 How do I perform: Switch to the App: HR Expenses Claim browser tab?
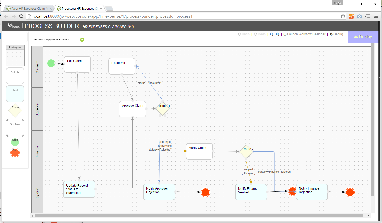(29, 9)
